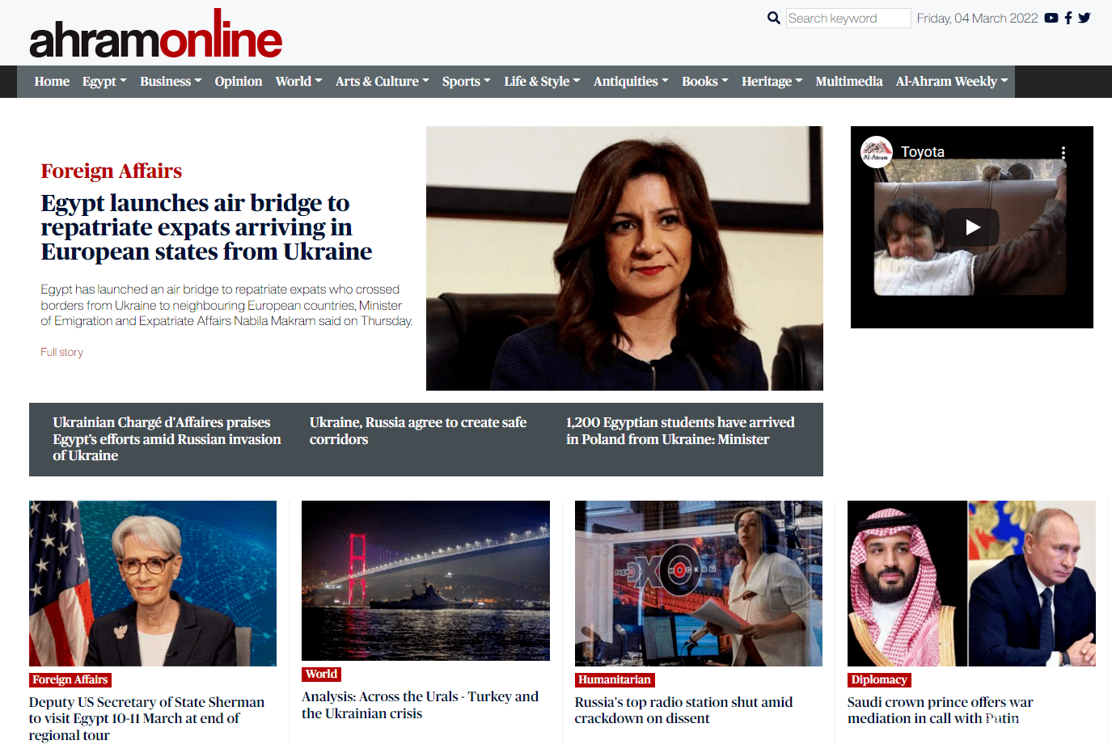
Task: Expand the Sports dropdown menu
Action: tap(467, 81)
